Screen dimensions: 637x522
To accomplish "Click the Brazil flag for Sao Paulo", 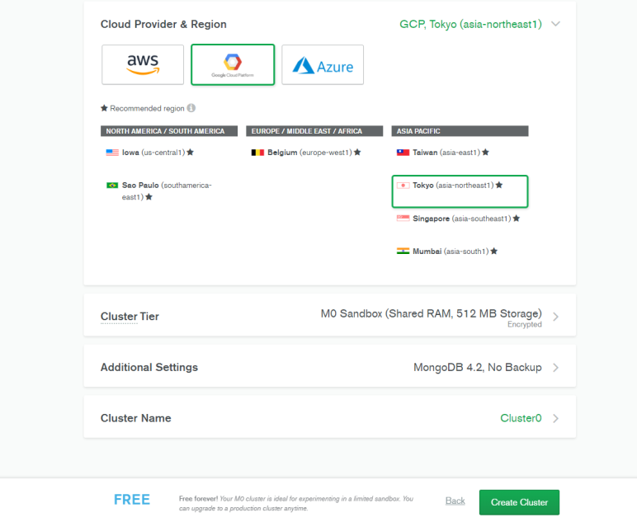I will coord(112,186).
